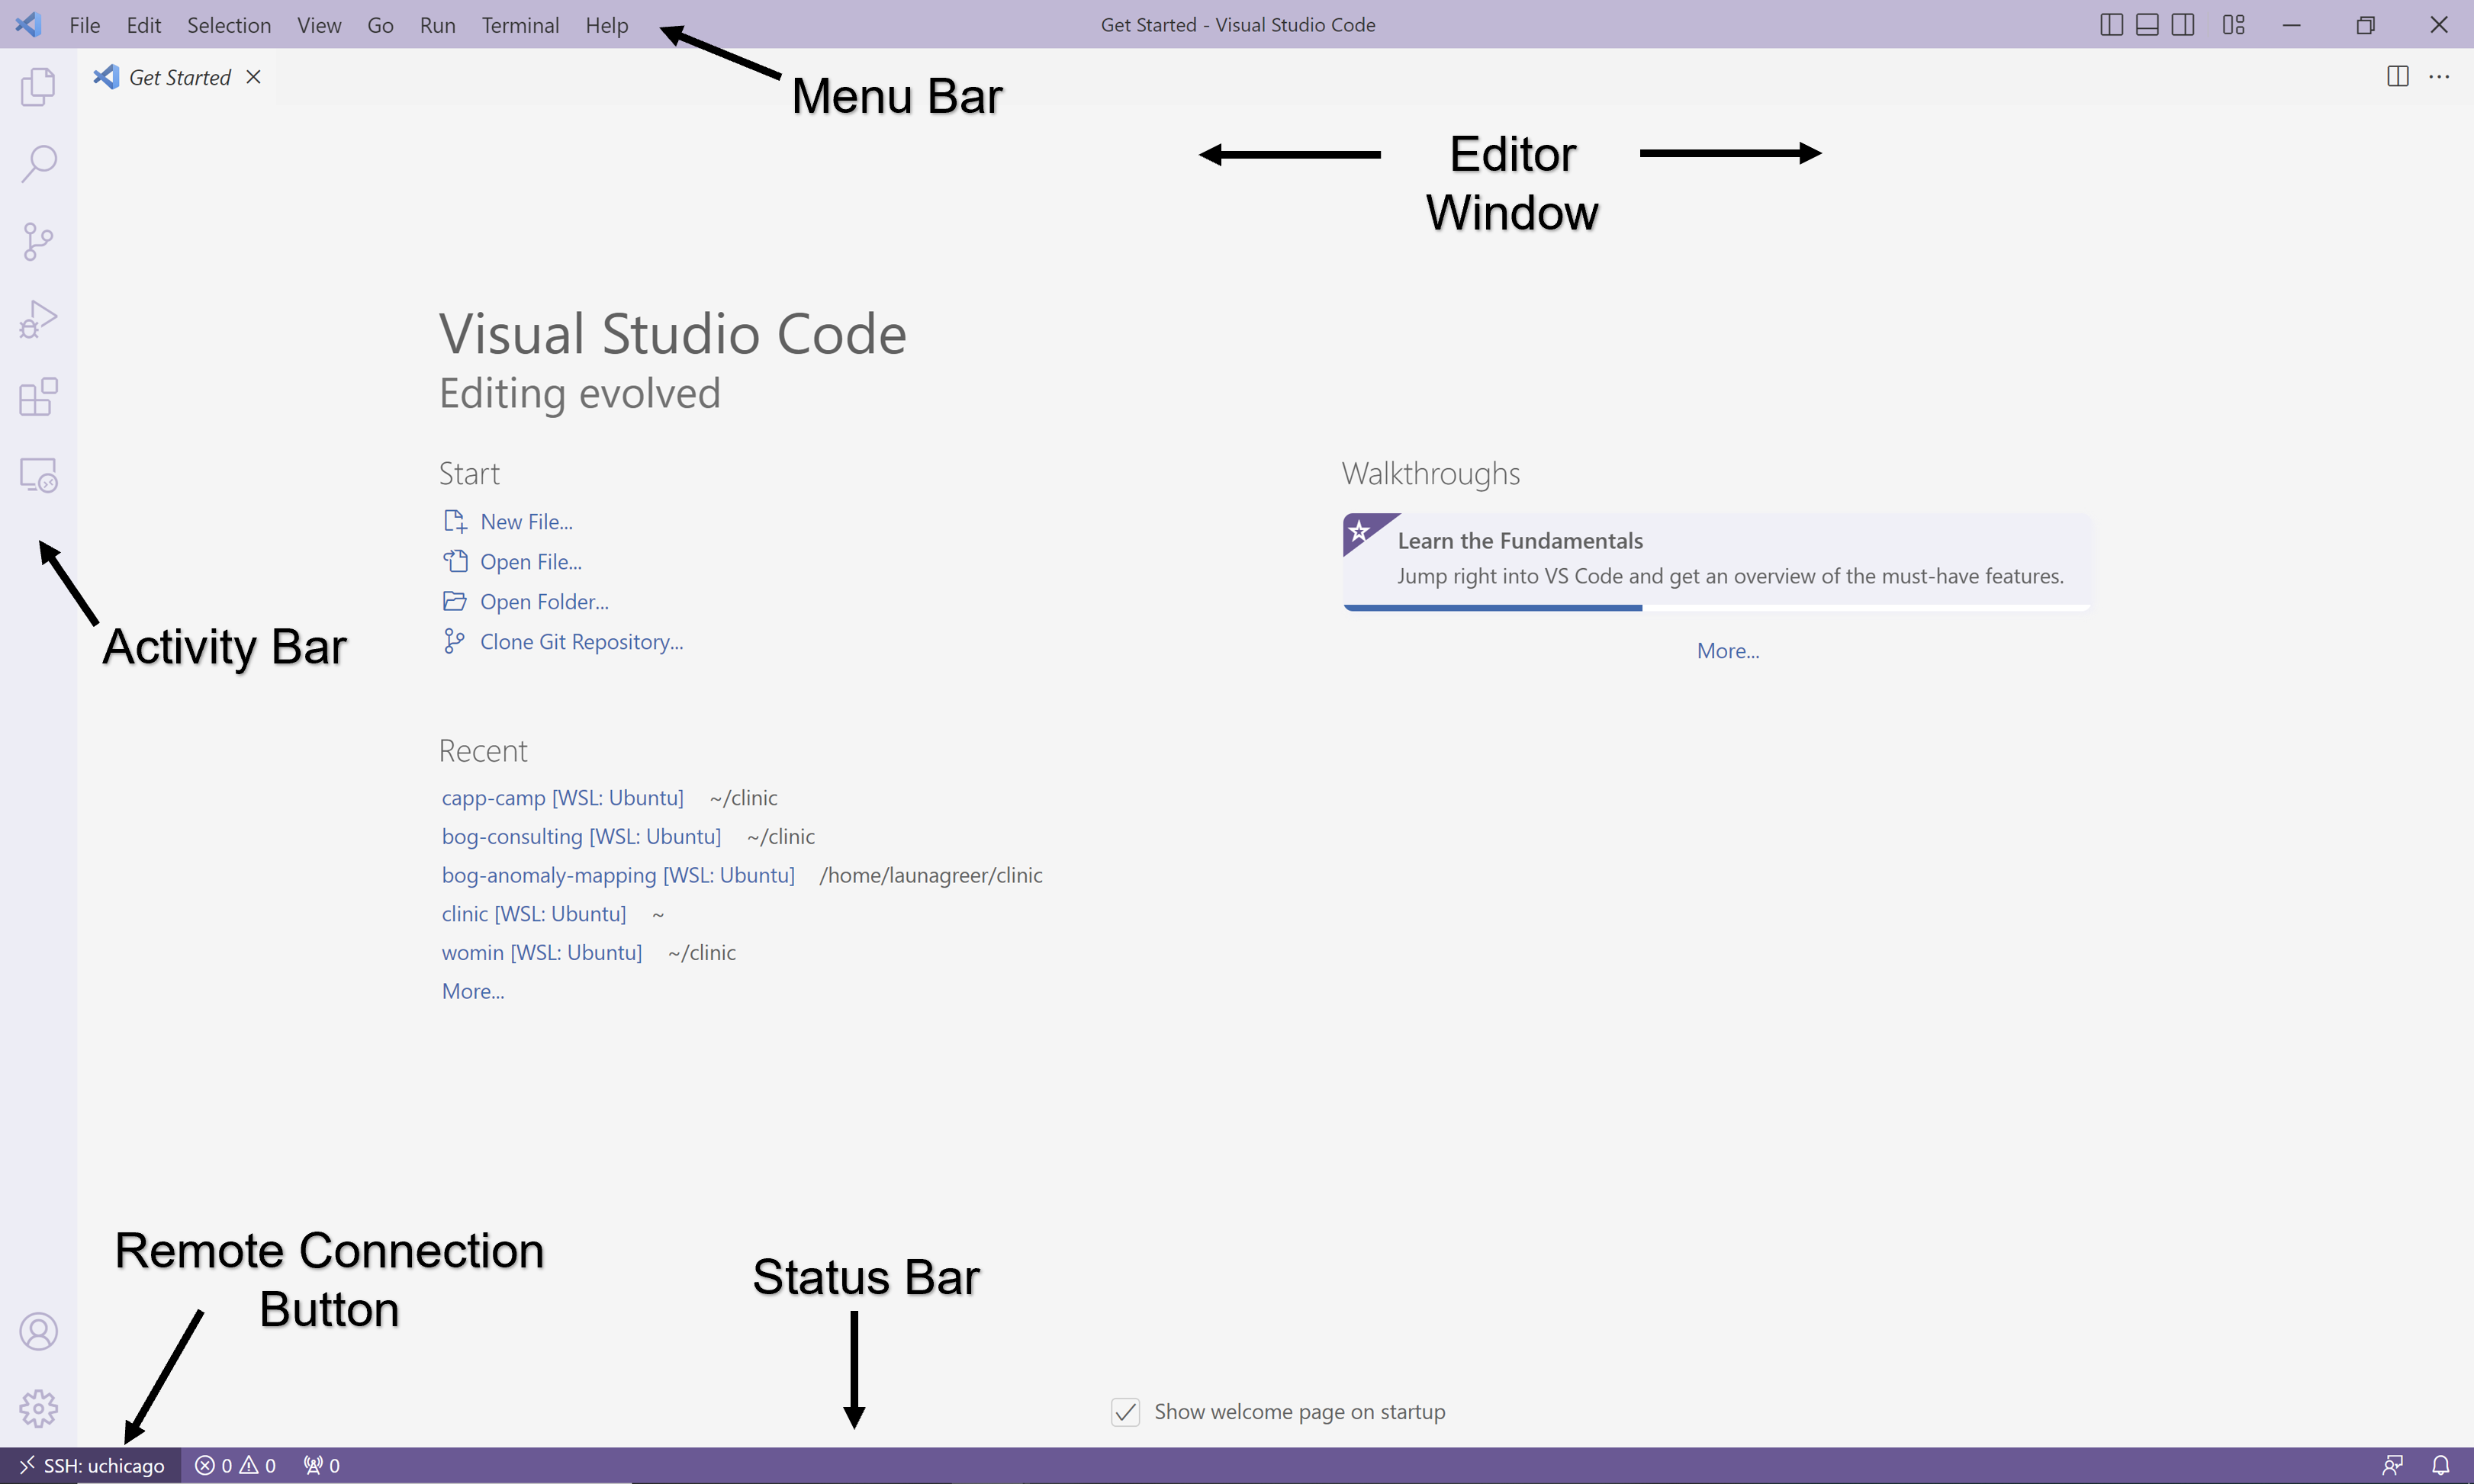Restore down the Visual Studio Code window
Viewport: 2474px width, 1484px height.
click(2365, 25)
